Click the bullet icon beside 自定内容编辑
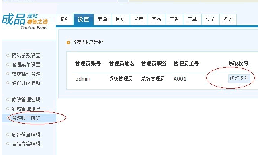The width and height of the screenshot is (258, 155). 8,144
